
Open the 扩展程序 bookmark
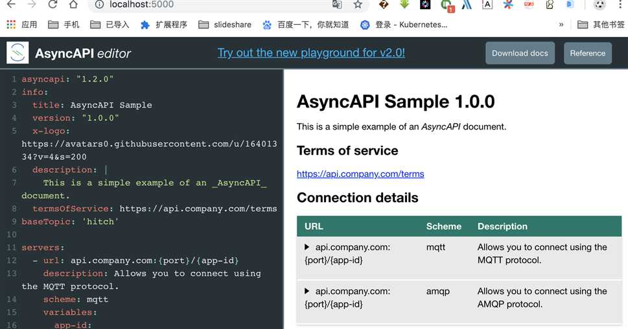(163, 25)
